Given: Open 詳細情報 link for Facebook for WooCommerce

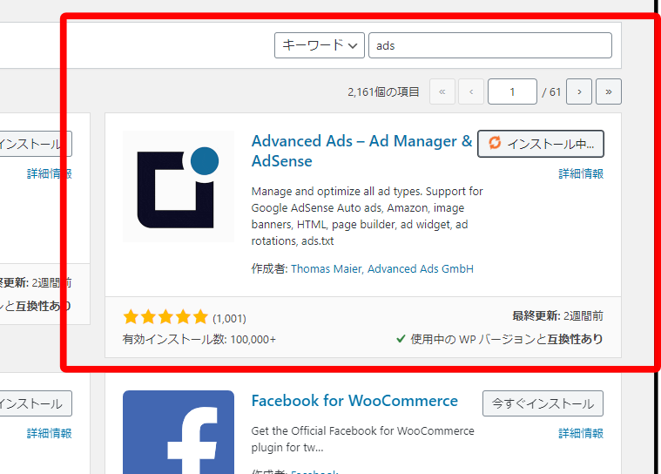Looking at the screenshot, I should pyautogui.click(x=581, y=433).
